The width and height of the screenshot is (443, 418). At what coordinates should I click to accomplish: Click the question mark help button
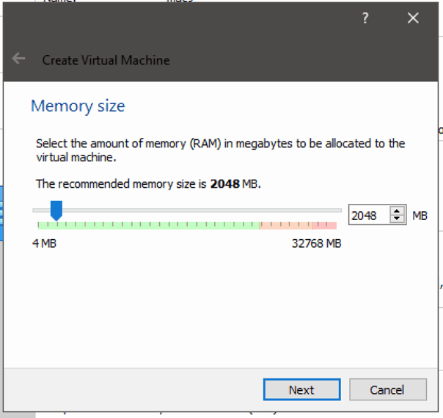point(365,19)
